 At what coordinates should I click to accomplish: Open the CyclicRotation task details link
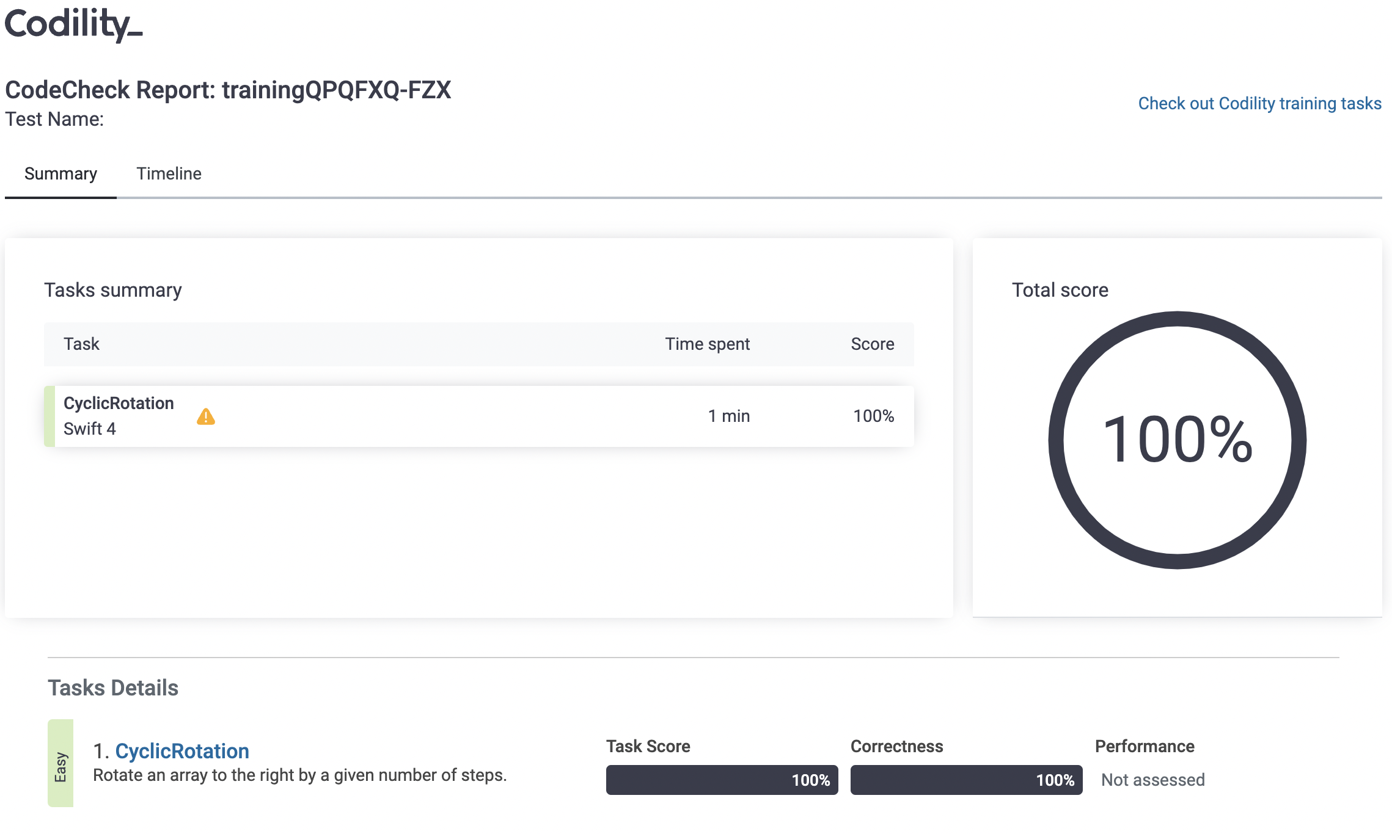click(182, 751)
